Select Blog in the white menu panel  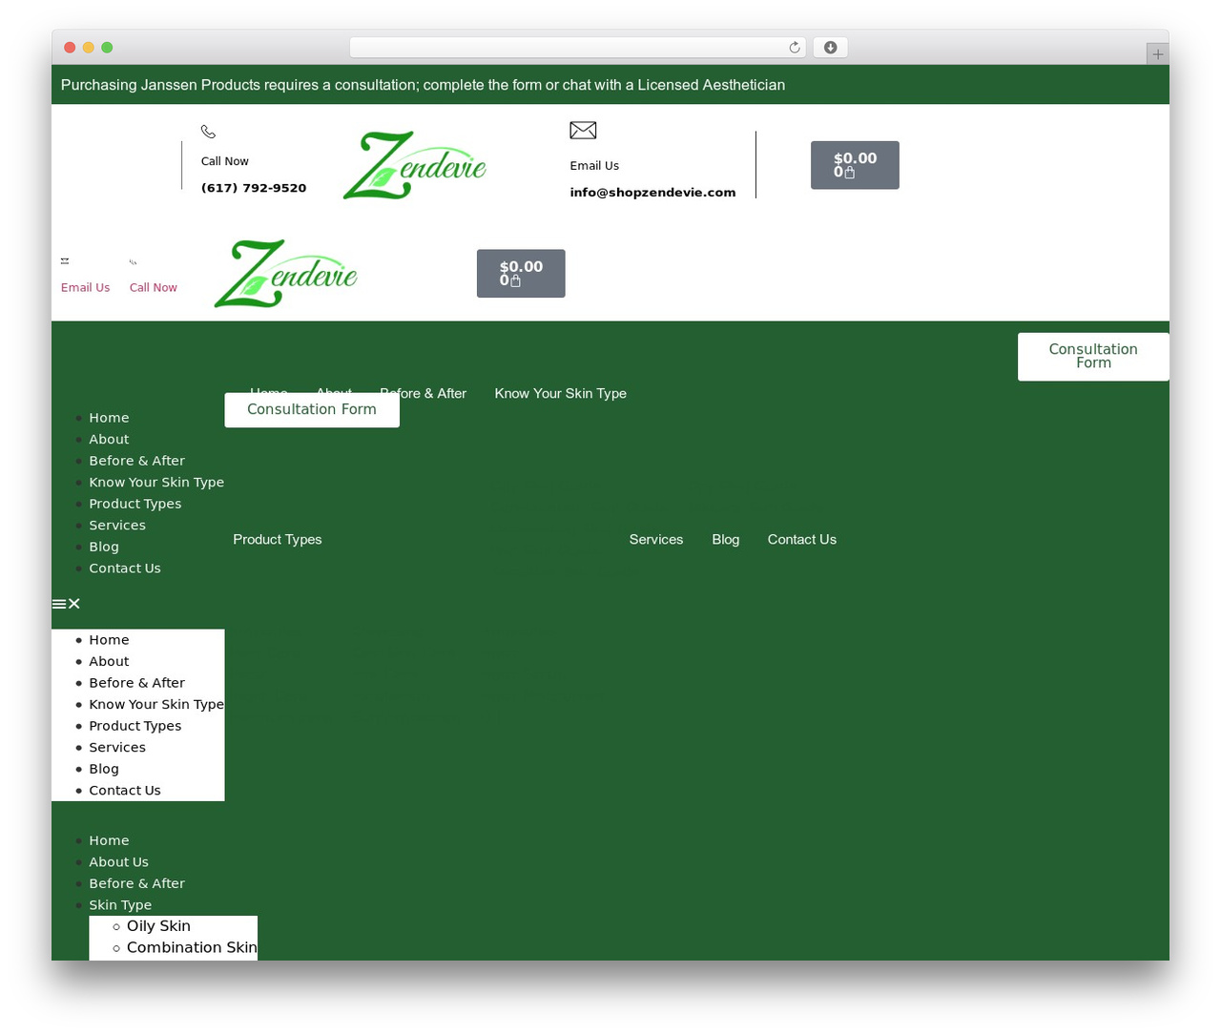pos(104,769)
